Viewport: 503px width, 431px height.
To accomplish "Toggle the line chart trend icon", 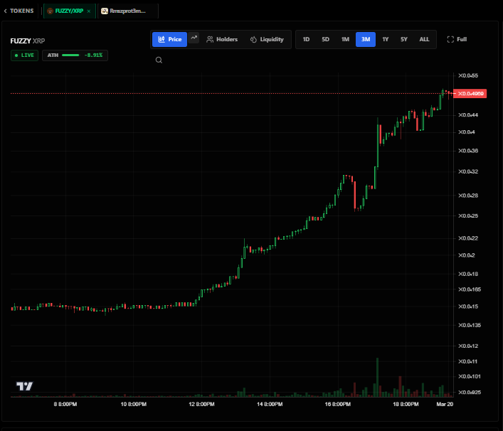I will coord(194,38).
